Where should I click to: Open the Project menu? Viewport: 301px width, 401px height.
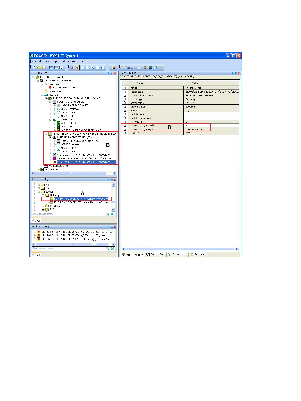click(55, 61)
